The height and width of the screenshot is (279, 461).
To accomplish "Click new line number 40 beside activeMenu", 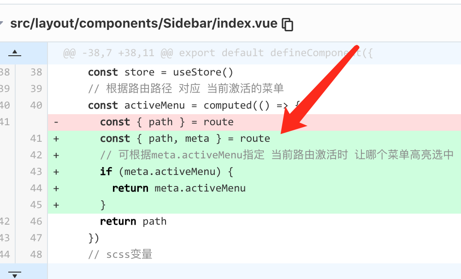I will point(36,105).
